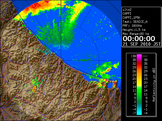Click the 'PRF: 1800Hz' text
Screen dimensions: 162x121
(x=132, y=26)
